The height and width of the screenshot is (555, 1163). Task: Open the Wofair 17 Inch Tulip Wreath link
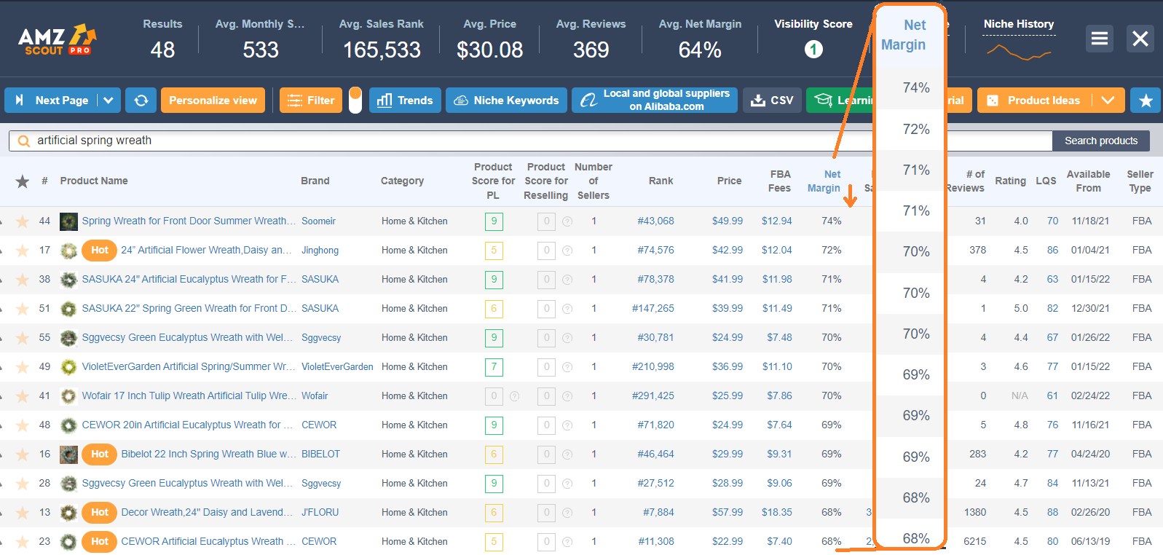pyautogui.click(x=189, y=395)
